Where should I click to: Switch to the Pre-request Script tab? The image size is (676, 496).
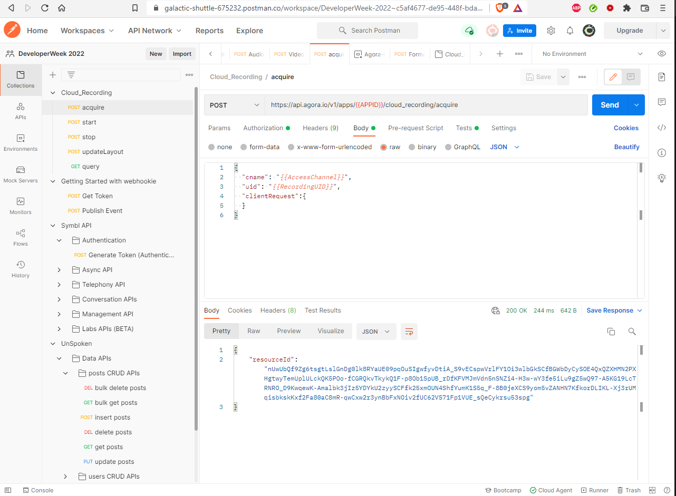416,128
